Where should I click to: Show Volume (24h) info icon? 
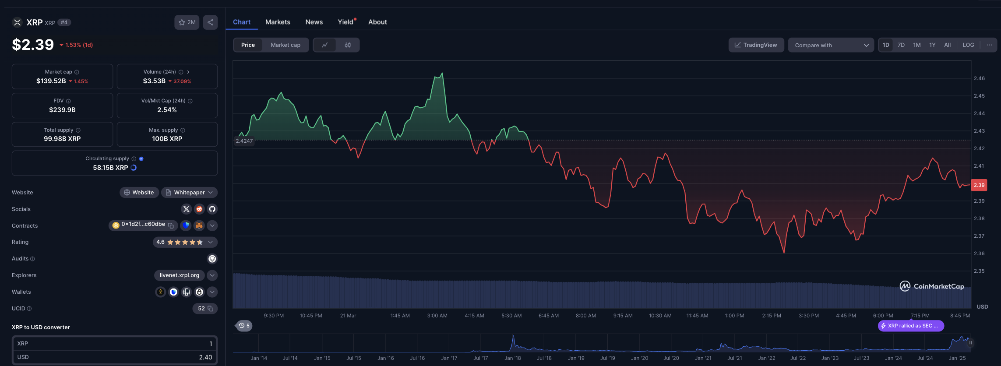click(x=181, y=72)
